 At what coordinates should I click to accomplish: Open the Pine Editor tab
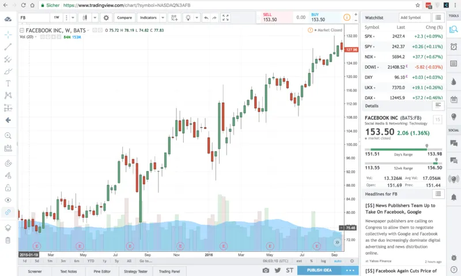[102, 271]
